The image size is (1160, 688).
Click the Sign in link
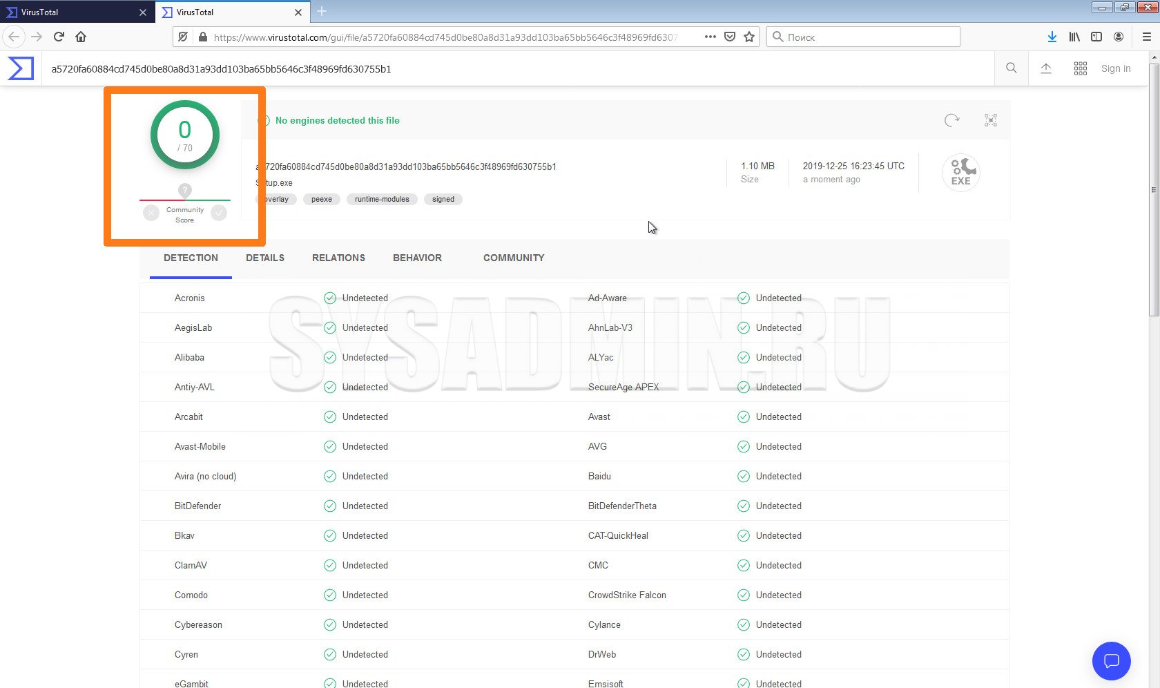(1116, 68)
